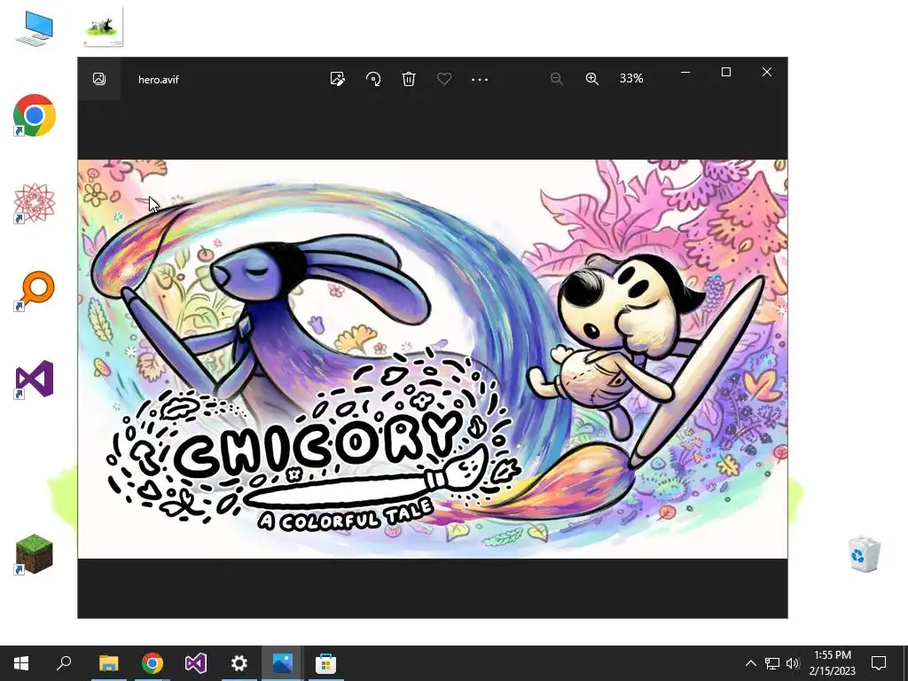Open File Explorer from taskbar
This screenshot has height=681, width=908.
click(108, 663)
